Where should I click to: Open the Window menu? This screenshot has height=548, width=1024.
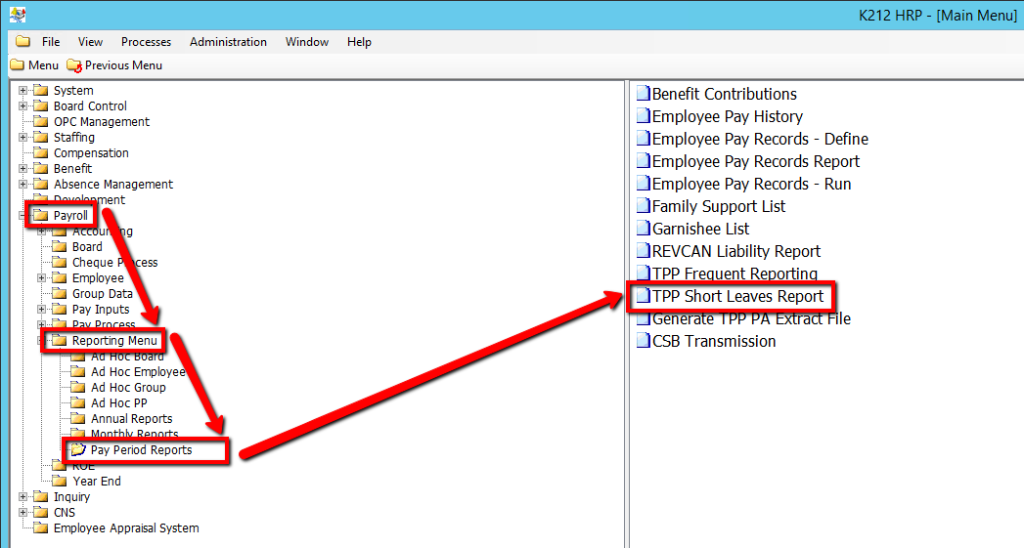[x=307, y=42]
